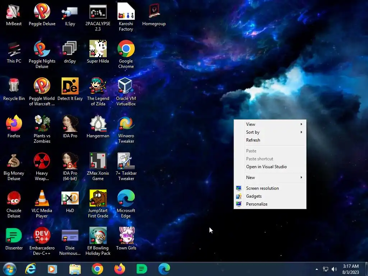Select the Oracle VM VirtualBox shortcut
Screen dimensions: 368x276
pyautogui.click(x=126, y=92)
